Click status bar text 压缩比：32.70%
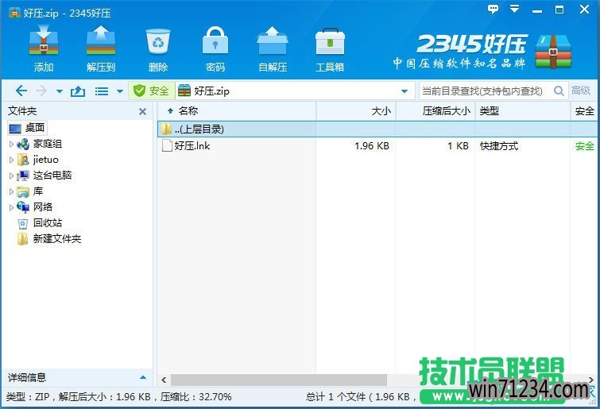This screenshot has width=600, height=409. [x=196, y=397]
